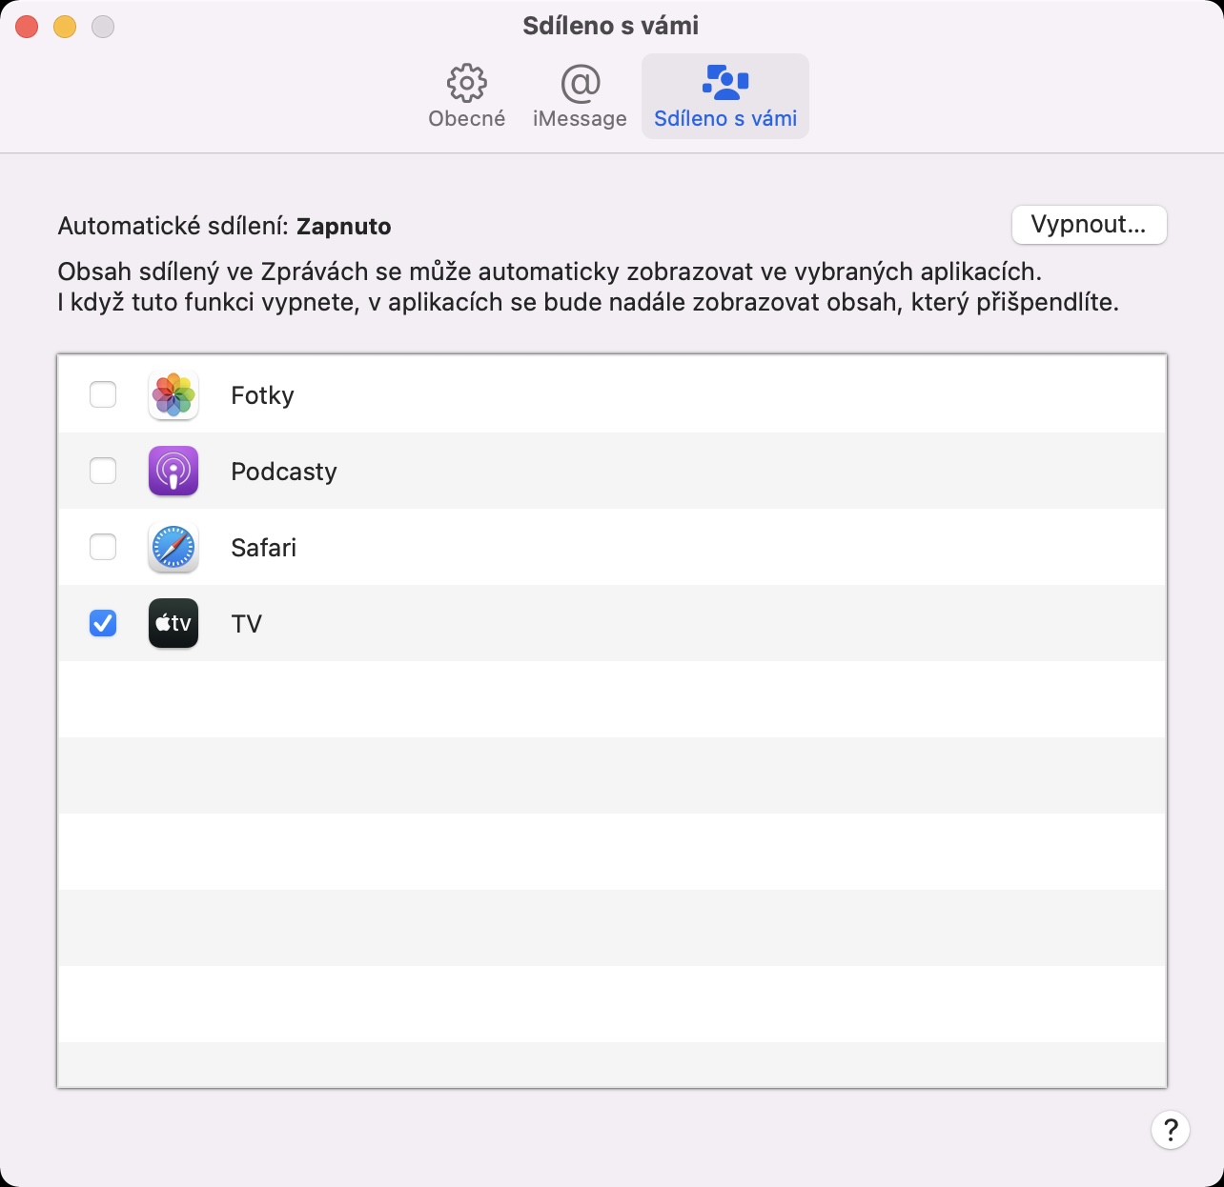
Task: Select the Safari row label
Action: tap(263, 548)
